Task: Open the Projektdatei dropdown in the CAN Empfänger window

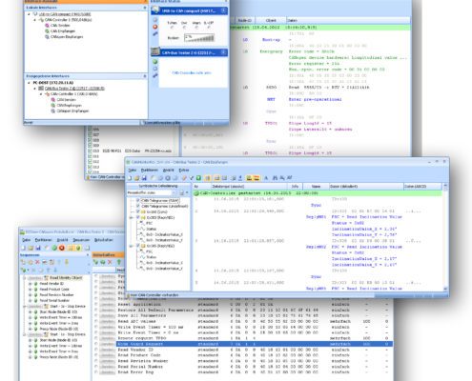Action: coord(174,192)
